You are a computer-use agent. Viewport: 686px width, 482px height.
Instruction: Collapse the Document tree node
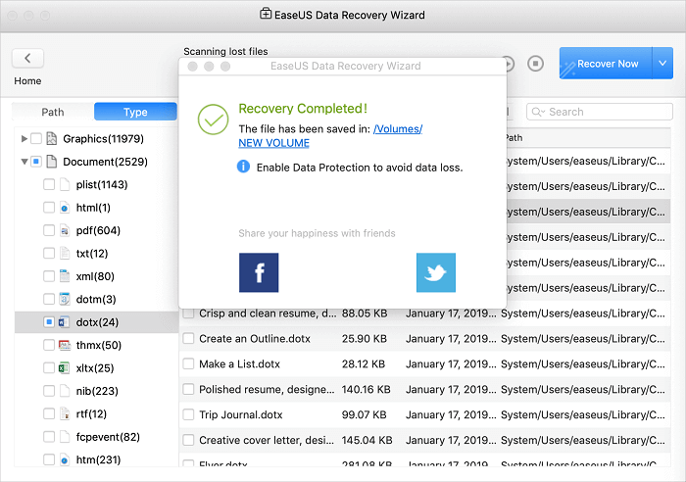coord(24,162)
